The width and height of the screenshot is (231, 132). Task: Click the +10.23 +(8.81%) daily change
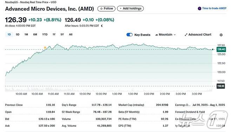click(45, 20)
